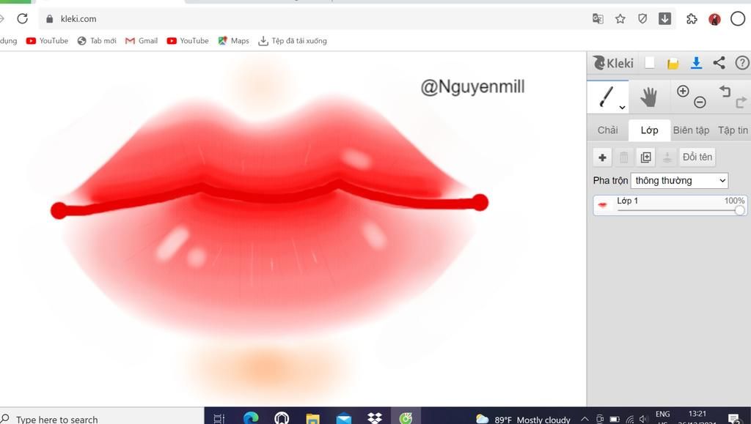Click the ENG language indicator
This screenshot has height=424, width=751.
(x=663, y=414)
